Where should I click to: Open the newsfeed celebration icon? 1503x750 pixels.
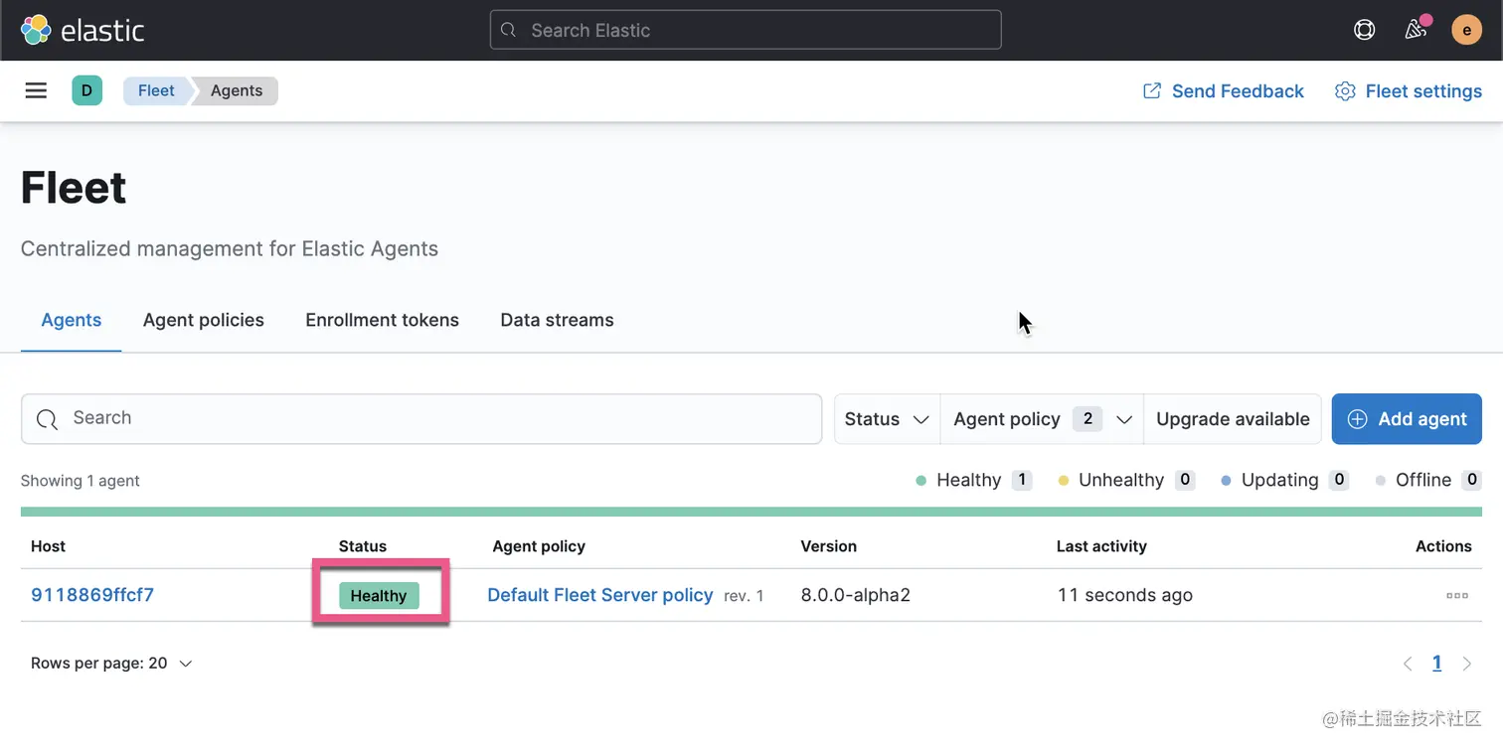tap(1417, 30)
